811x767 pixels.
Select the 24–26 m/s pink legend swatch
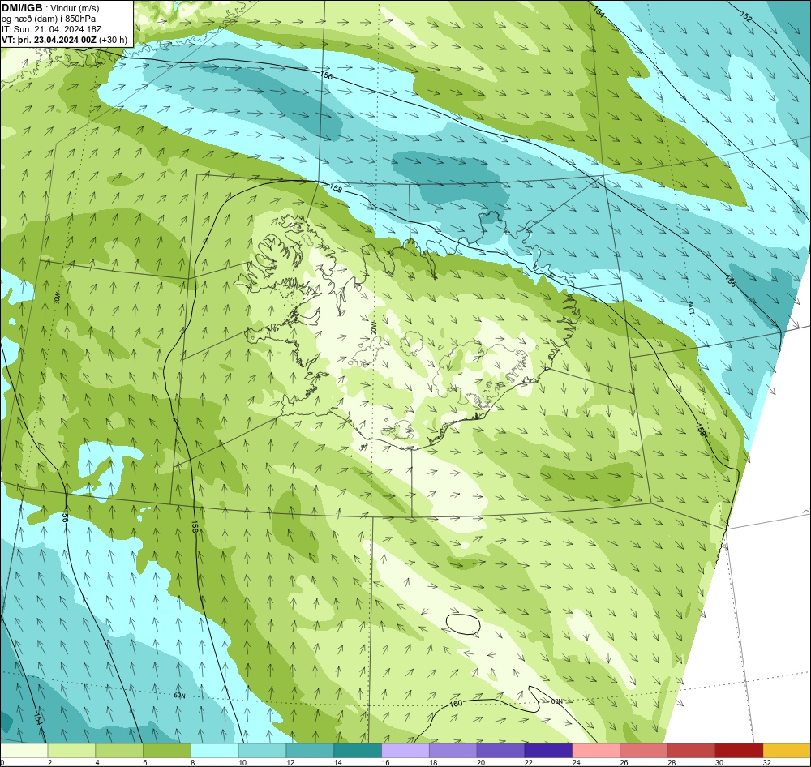point(596,751)
